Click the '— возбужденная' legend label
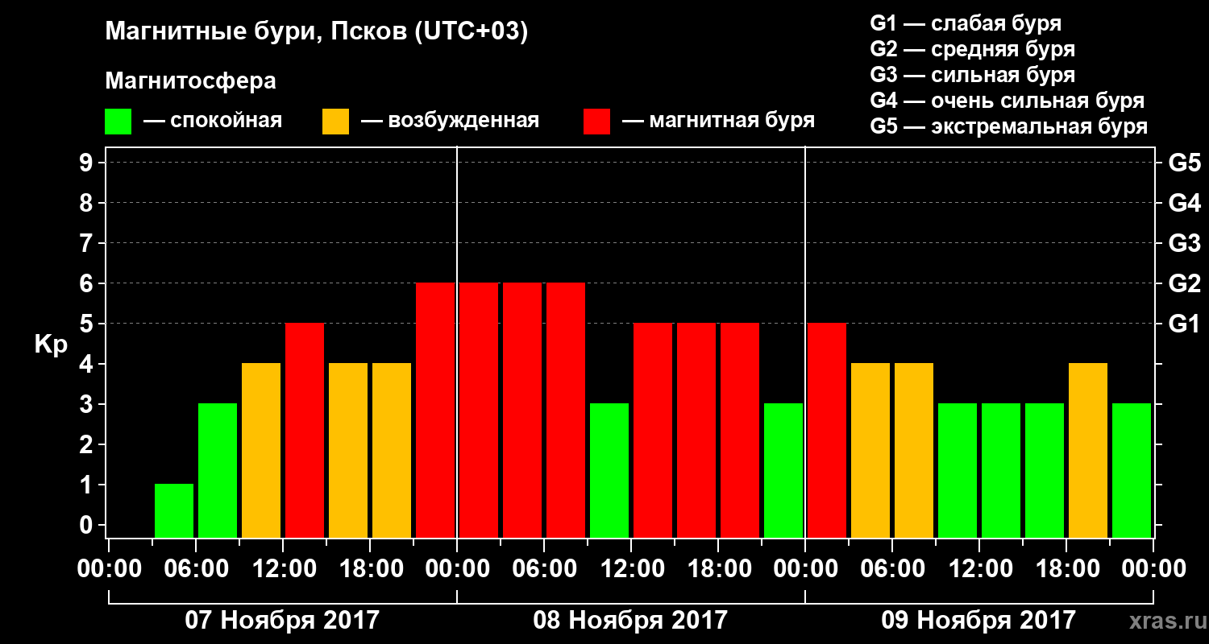This screenshot has width=1209, height=644. click(450, 122)
